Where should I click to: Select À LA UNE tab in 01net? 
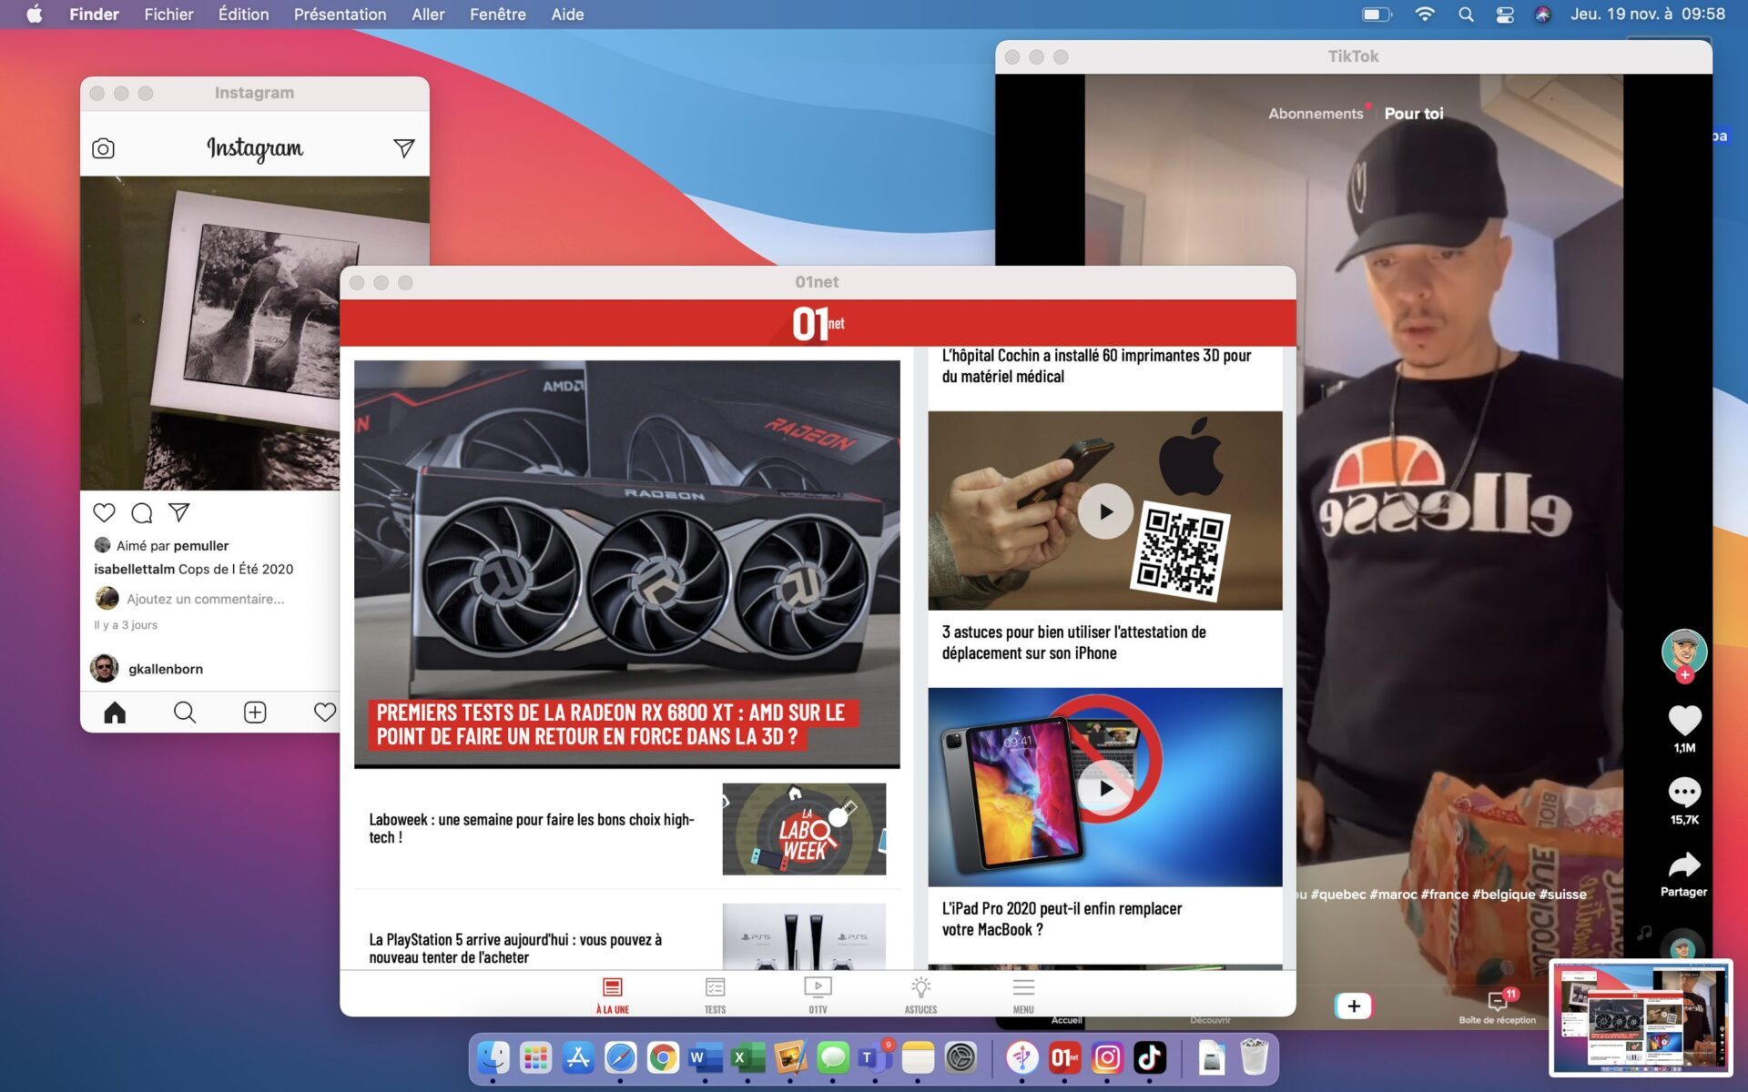coord(613,996)
